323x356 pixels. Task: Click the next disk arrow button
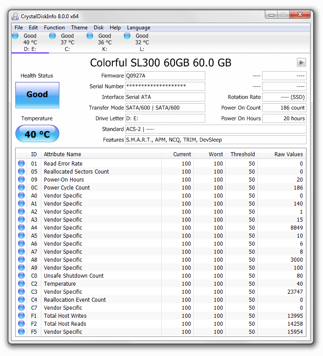(x=301, y=63)
